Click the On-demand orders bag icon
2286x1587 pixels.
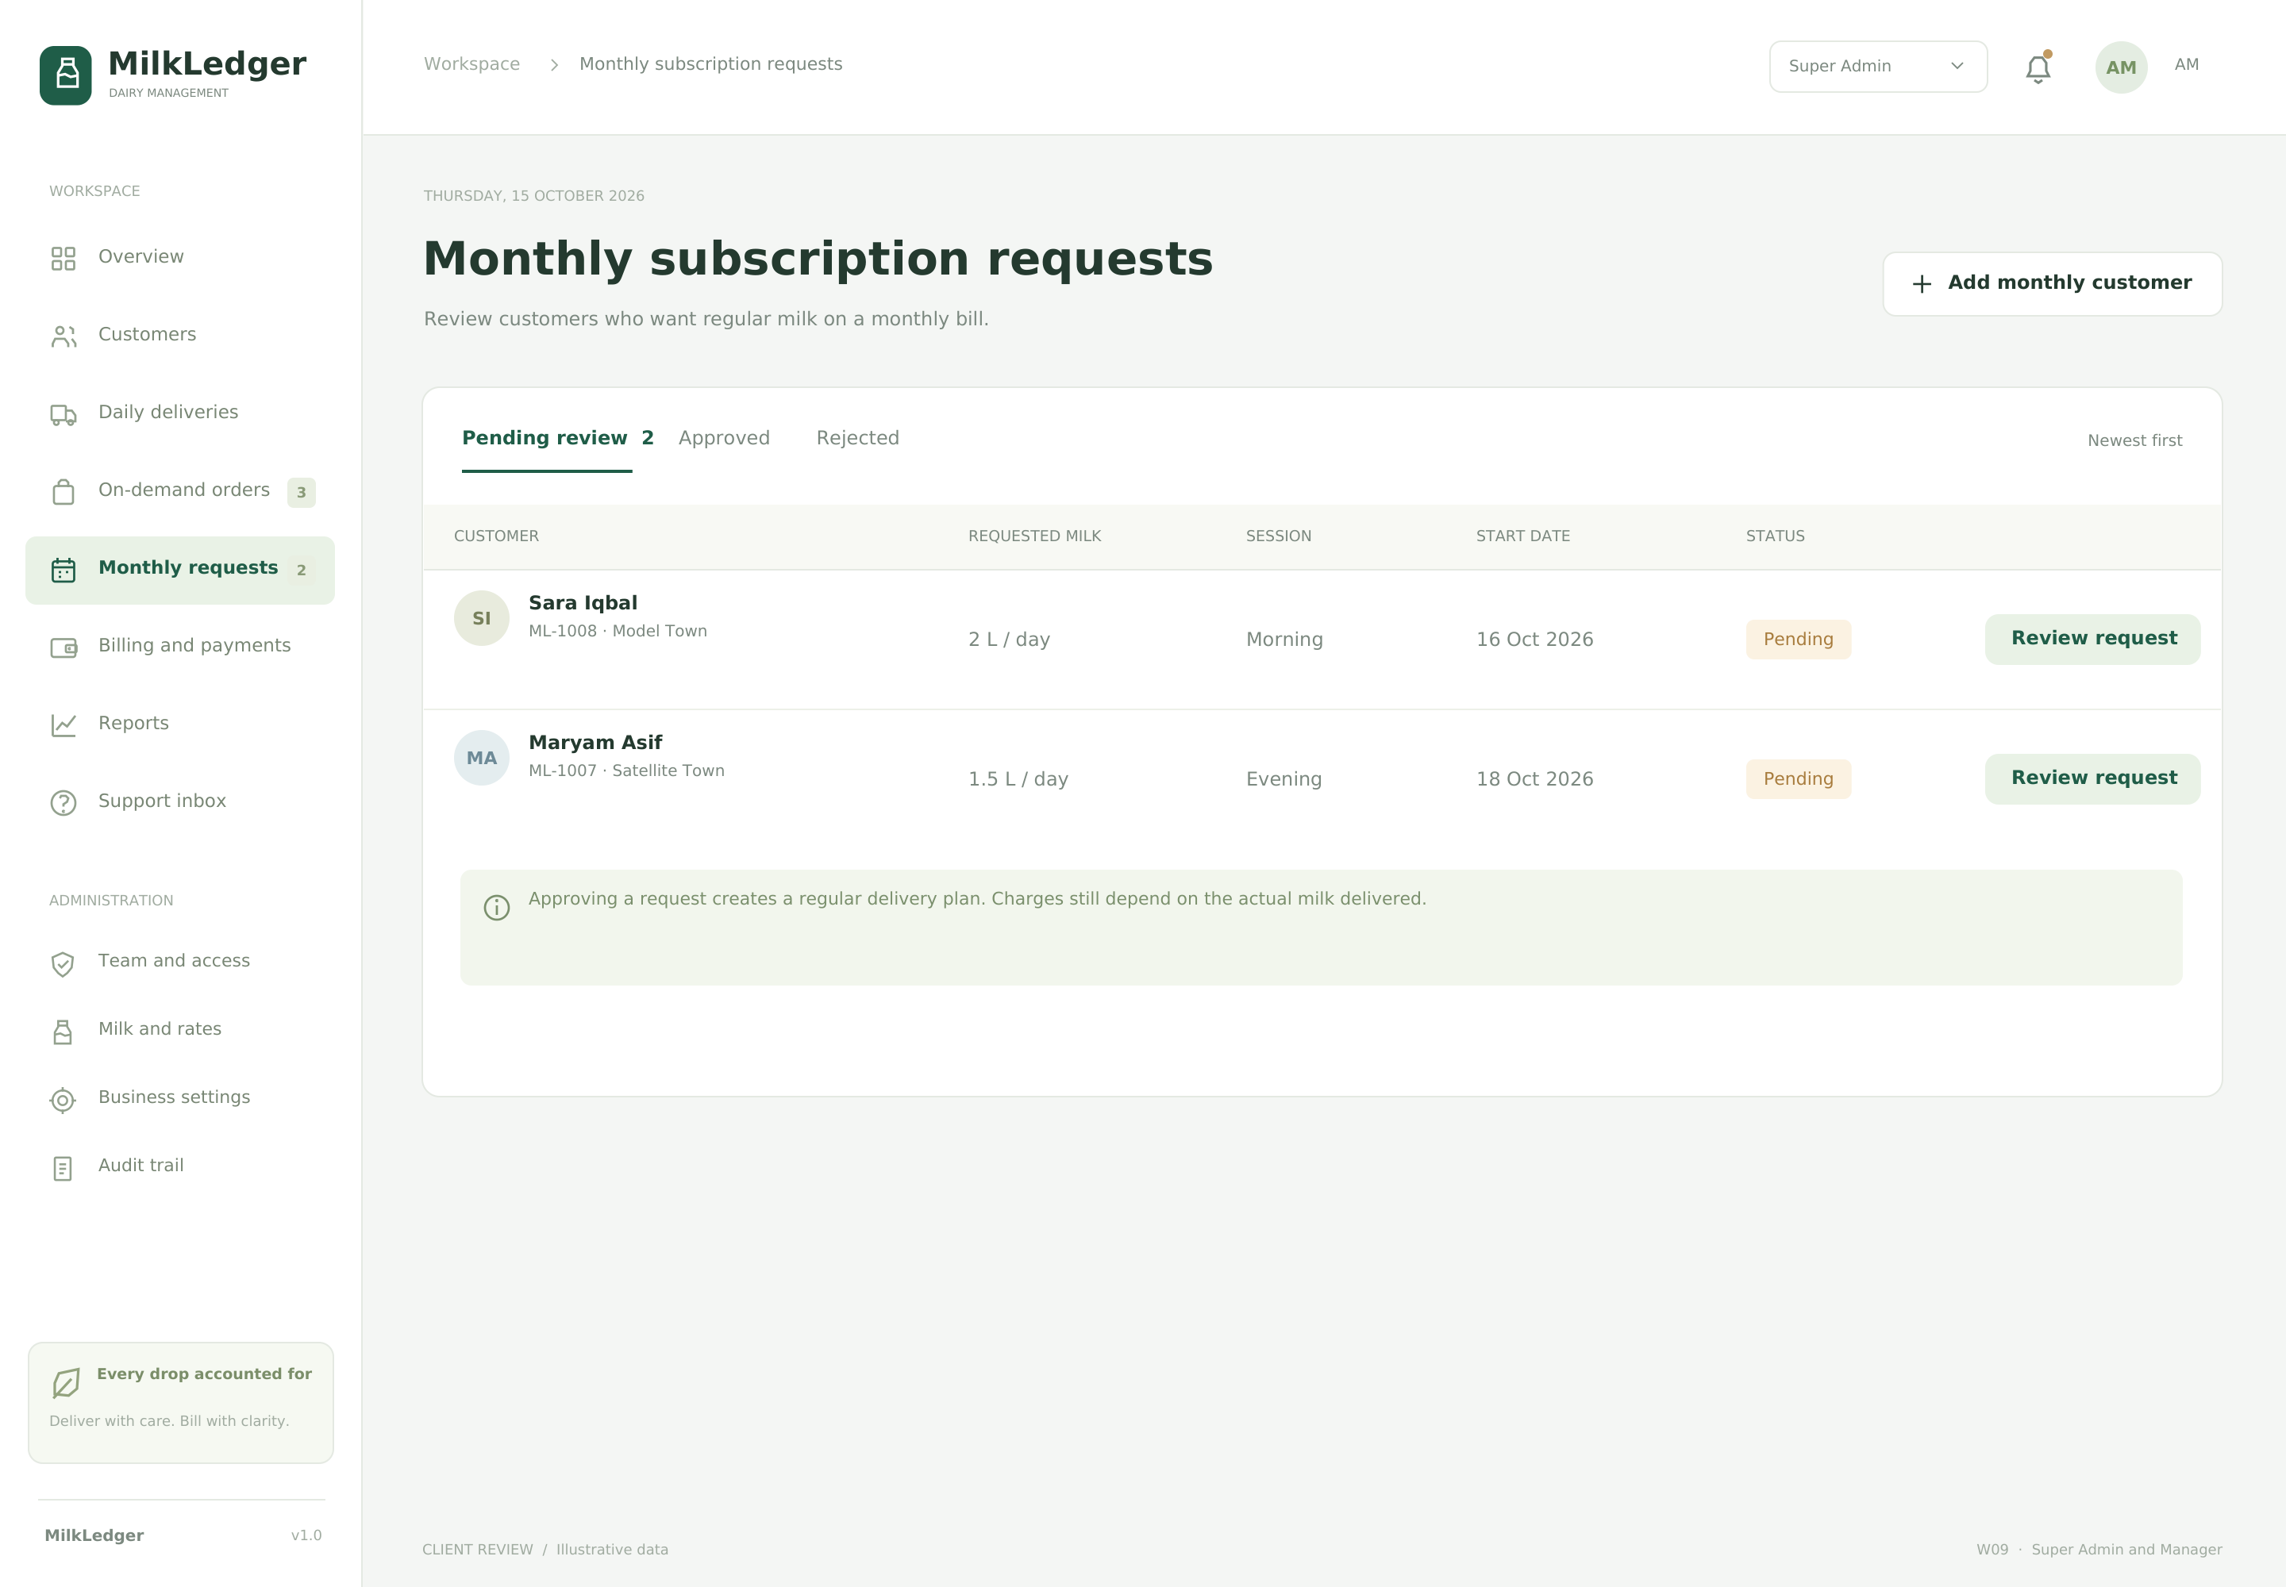(63, 492)
